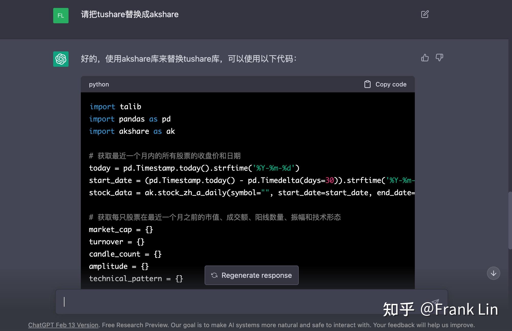Give the response a thumbs up

click(425, 58)
